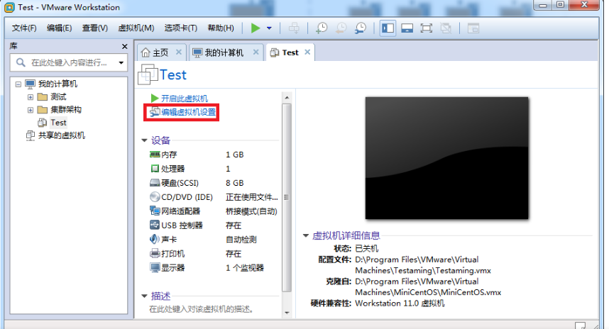
Task: Click the revert to snapshot toolbar icon
Action: (x=341, y=28)
